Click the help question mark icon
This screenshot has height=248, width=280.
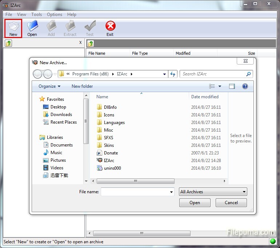point(245,86)
